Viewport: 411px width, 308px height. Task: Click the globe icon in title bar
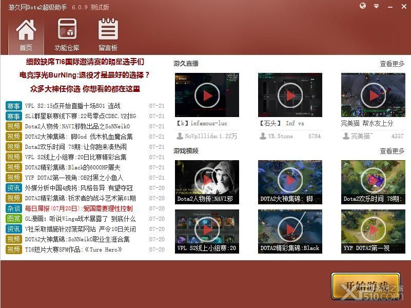pos(363,6)
